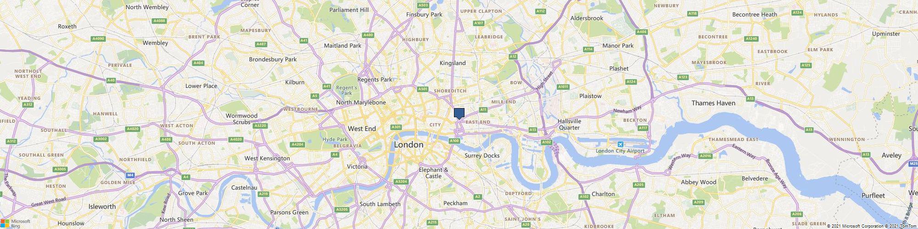Click the West End label
This screenshot has width=918, height=229.
click(362, 129)
